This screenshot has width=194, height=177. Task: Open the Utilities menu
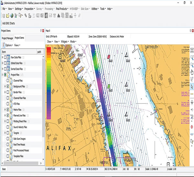[95, 9]
